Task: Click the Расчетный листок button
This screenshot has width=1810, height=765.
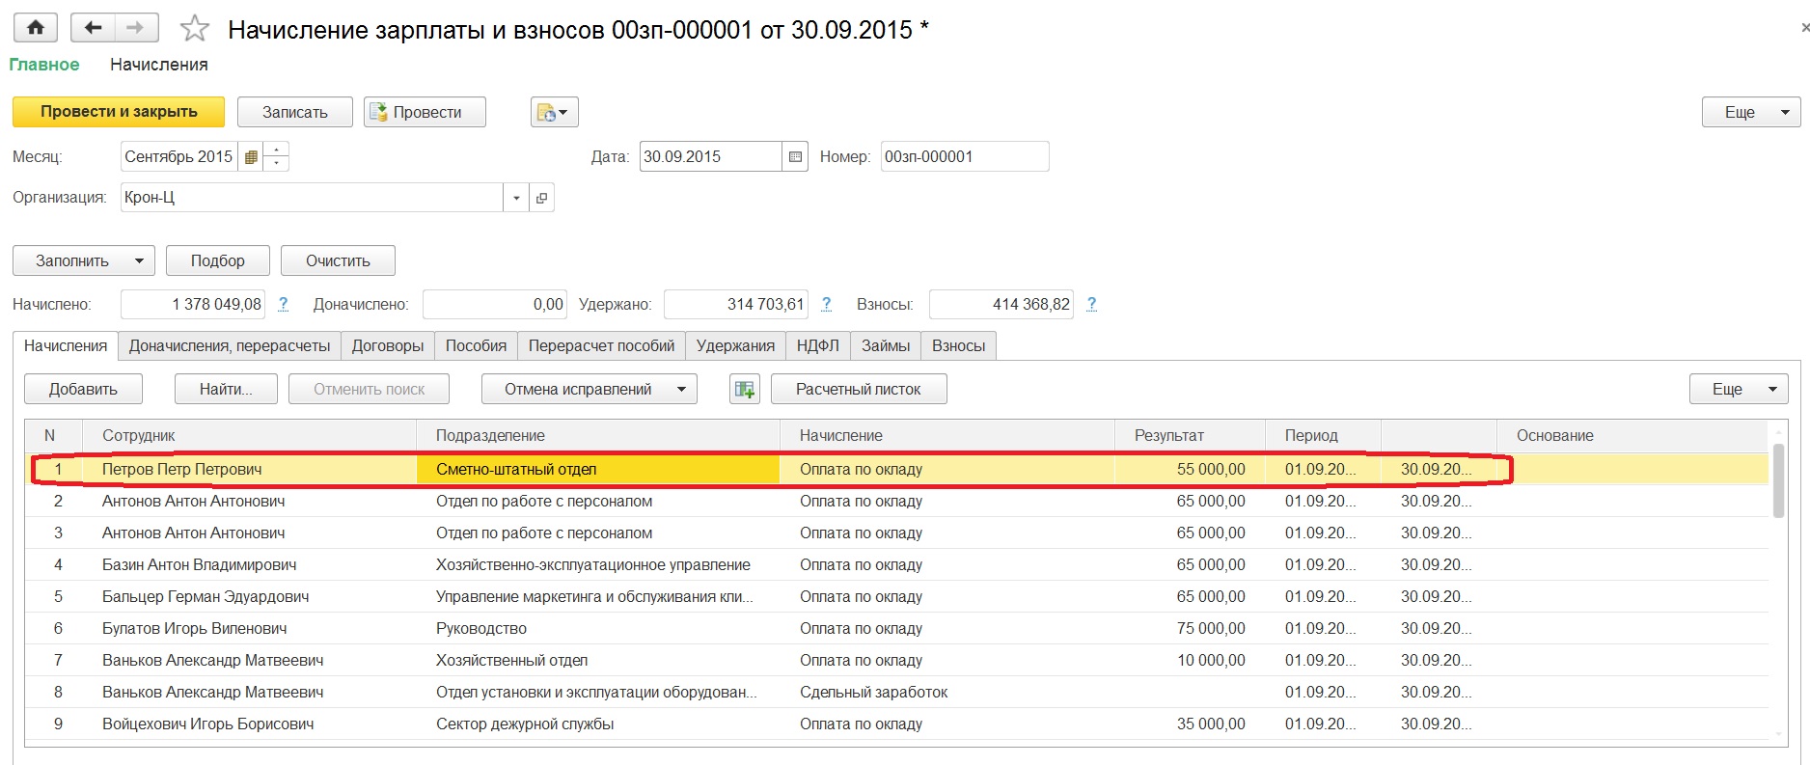Action: tap(859, 389)
